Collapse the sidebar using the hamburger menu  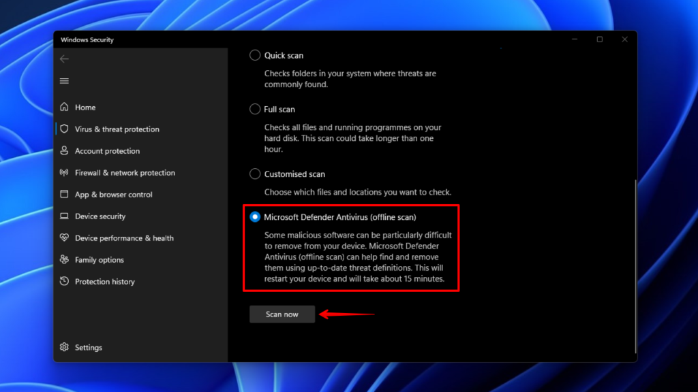click(64, 80)
